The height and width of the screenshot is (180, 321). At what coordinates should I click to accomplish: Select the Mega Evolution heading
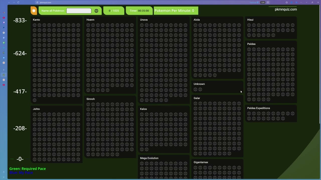[x=149, y=158]
